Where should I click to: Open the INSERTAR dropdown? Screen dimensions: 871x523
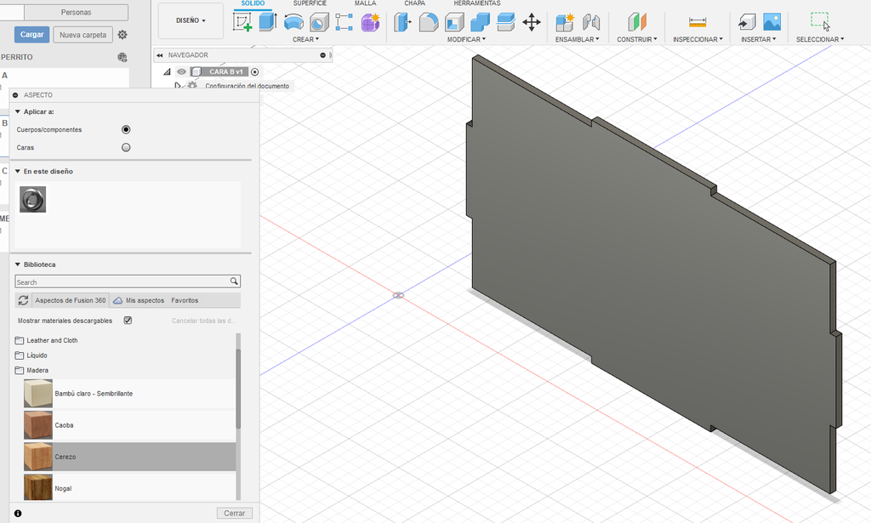pyautogui.click(x=758, y=39)
